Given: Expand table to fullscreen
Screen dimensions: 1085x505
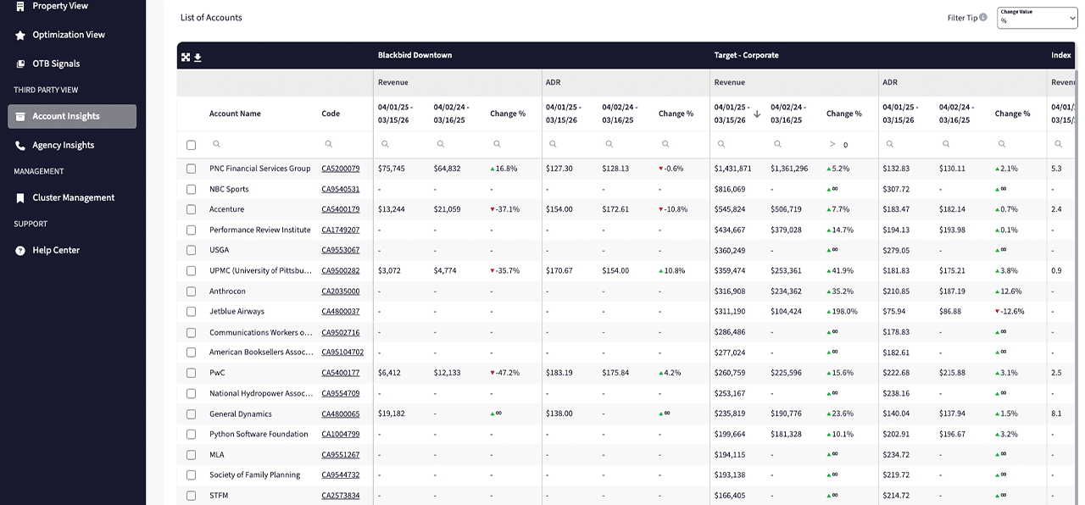Looking at the screenshot, I should (186, 58).
